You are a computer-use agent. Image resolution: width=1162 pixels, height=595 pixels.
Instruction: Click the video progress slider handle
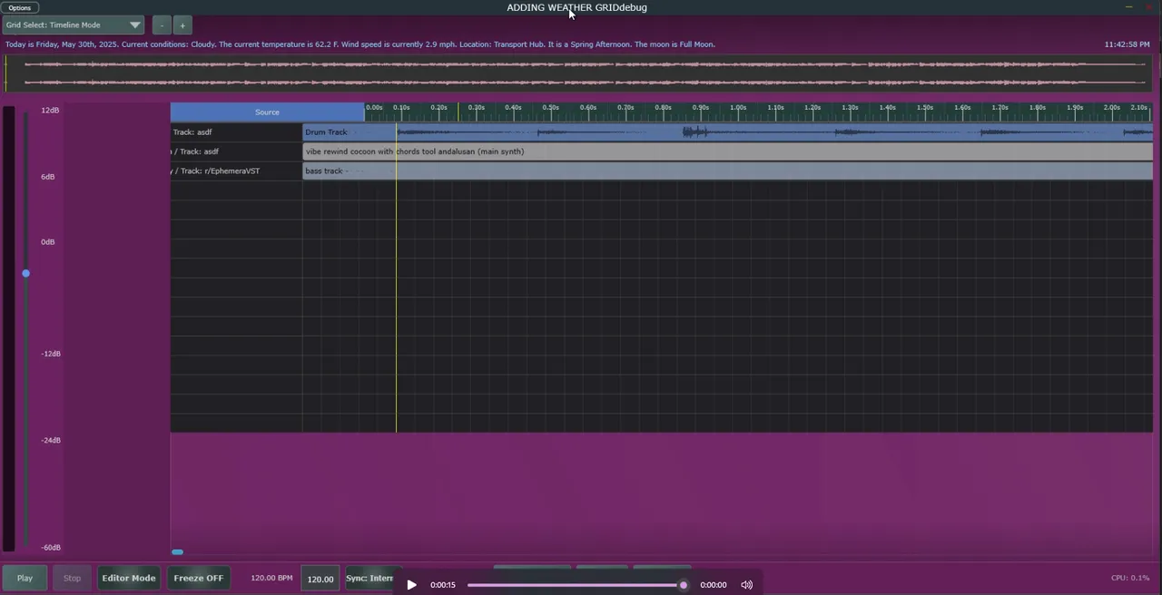(684, 585)
